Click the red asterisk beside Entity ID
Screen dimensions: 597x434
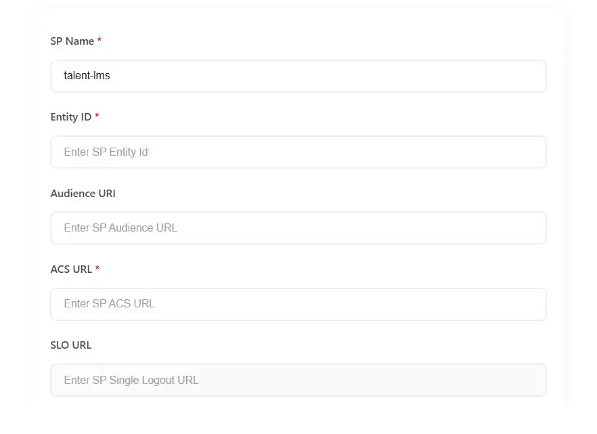pyautogui.click(x=96, y=116)
